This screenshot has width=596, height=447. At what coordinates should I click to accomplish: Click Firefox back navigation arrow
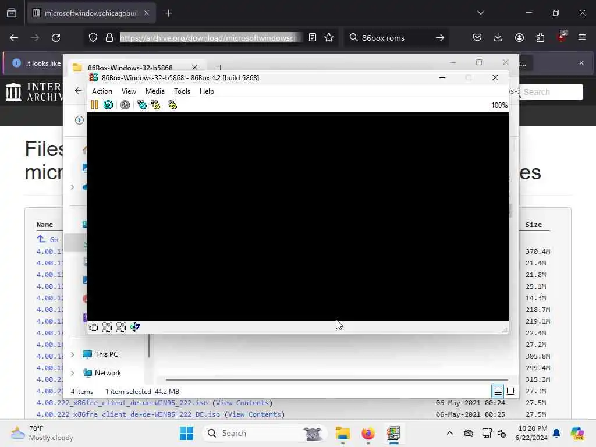(x=14, y=38)
